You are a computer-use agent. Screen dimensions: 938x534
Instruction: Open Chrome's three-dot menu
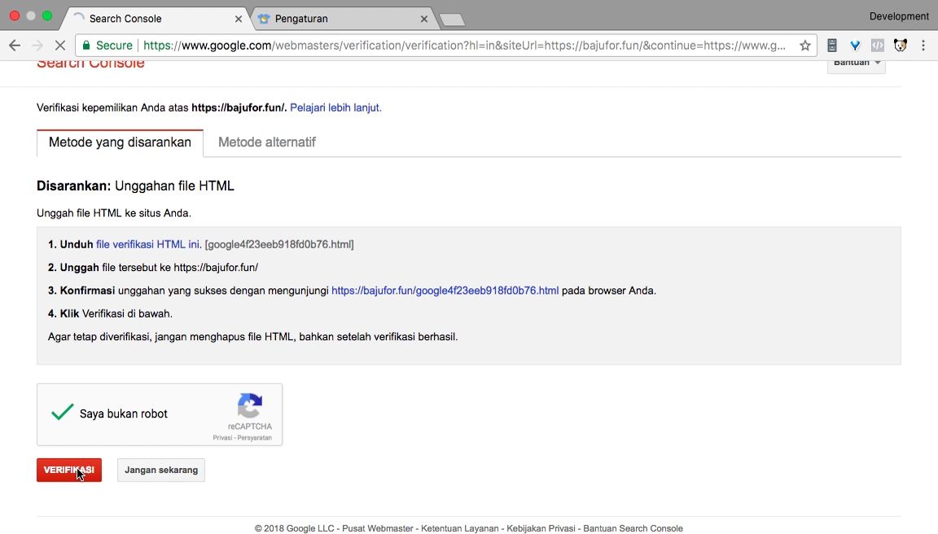coord(923,46)
